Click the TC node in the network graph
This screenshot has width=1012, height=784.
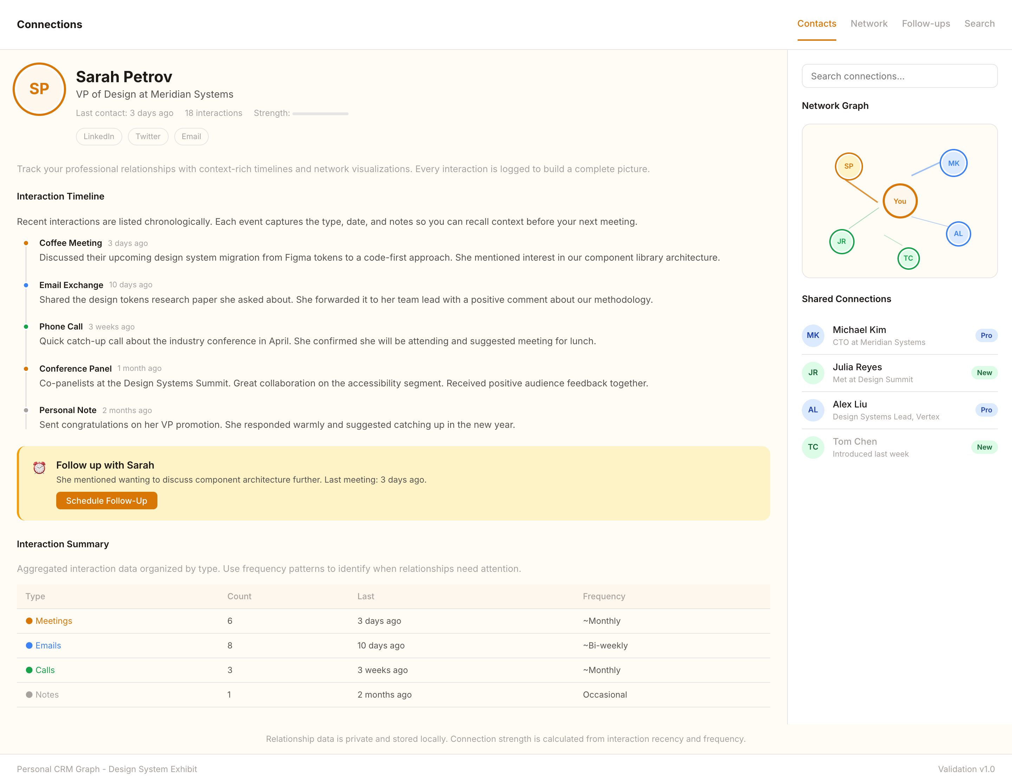click(x=908, y=259)
